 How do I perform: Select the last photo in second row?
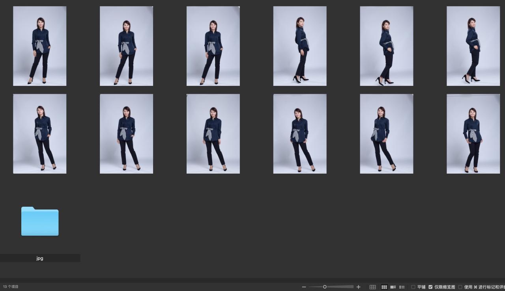(473, 133)
